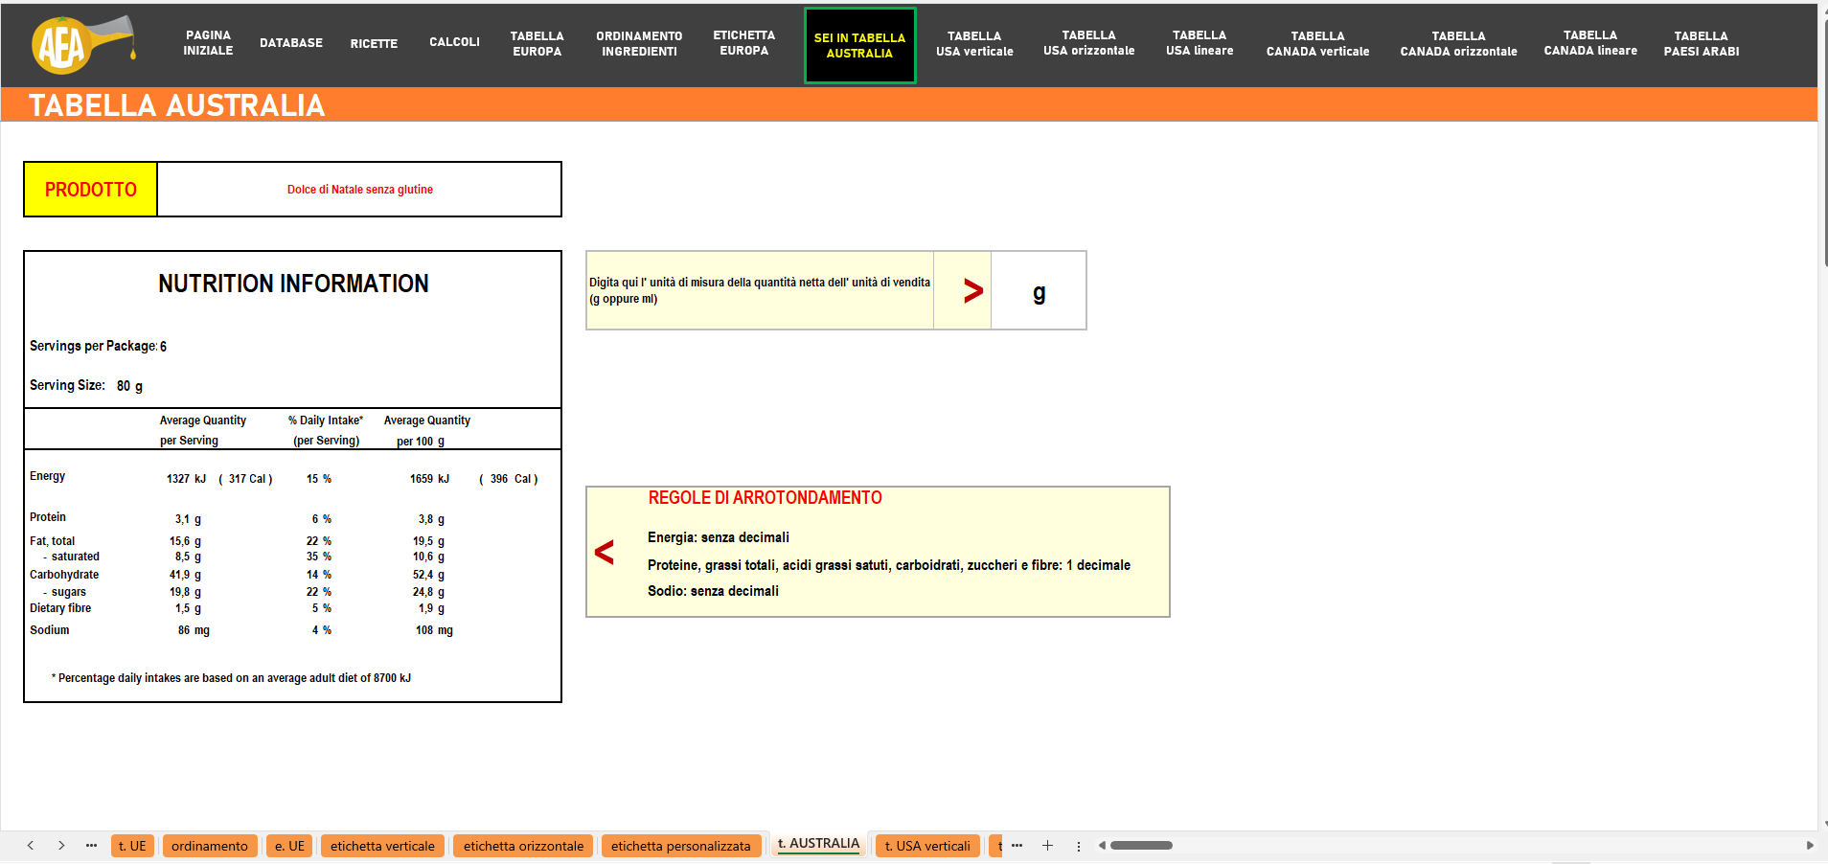Screen dimensions: 1828x864
Task: Click the red right arrow next to unit prompt
Action: pyautogui.click(x=973, y=291)
